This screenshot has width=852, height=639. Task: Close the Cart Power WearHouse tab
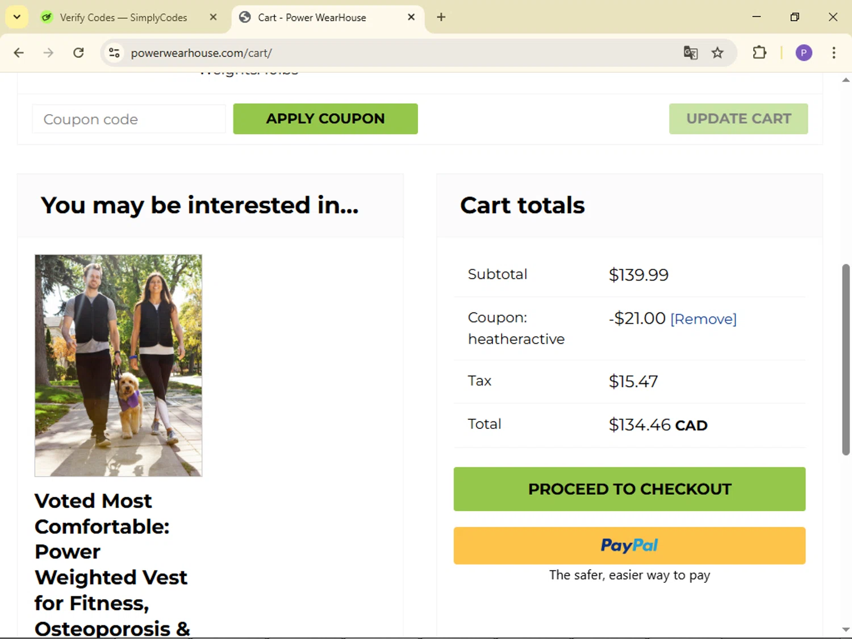tap(411, 17)
